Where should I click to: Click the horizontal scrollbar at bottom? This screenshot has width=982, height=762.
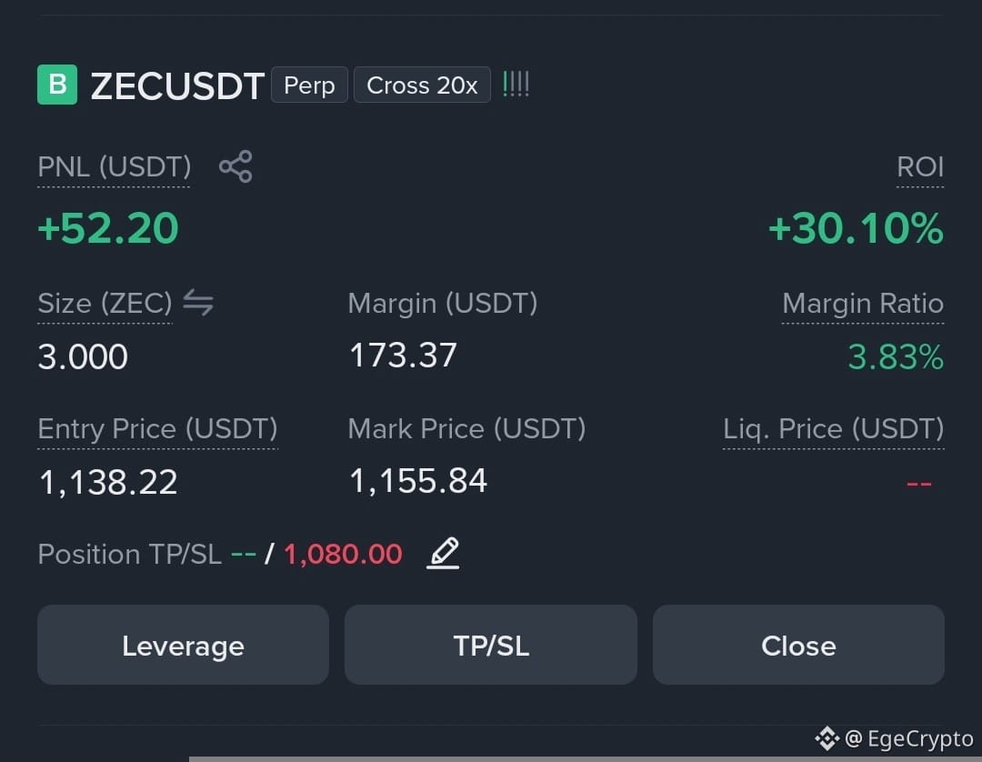coord(586,759)
